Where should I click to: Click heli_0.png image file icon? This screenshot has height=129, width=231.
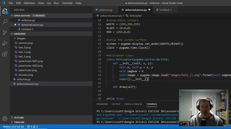pyautogui.click(x=16, y=47)
